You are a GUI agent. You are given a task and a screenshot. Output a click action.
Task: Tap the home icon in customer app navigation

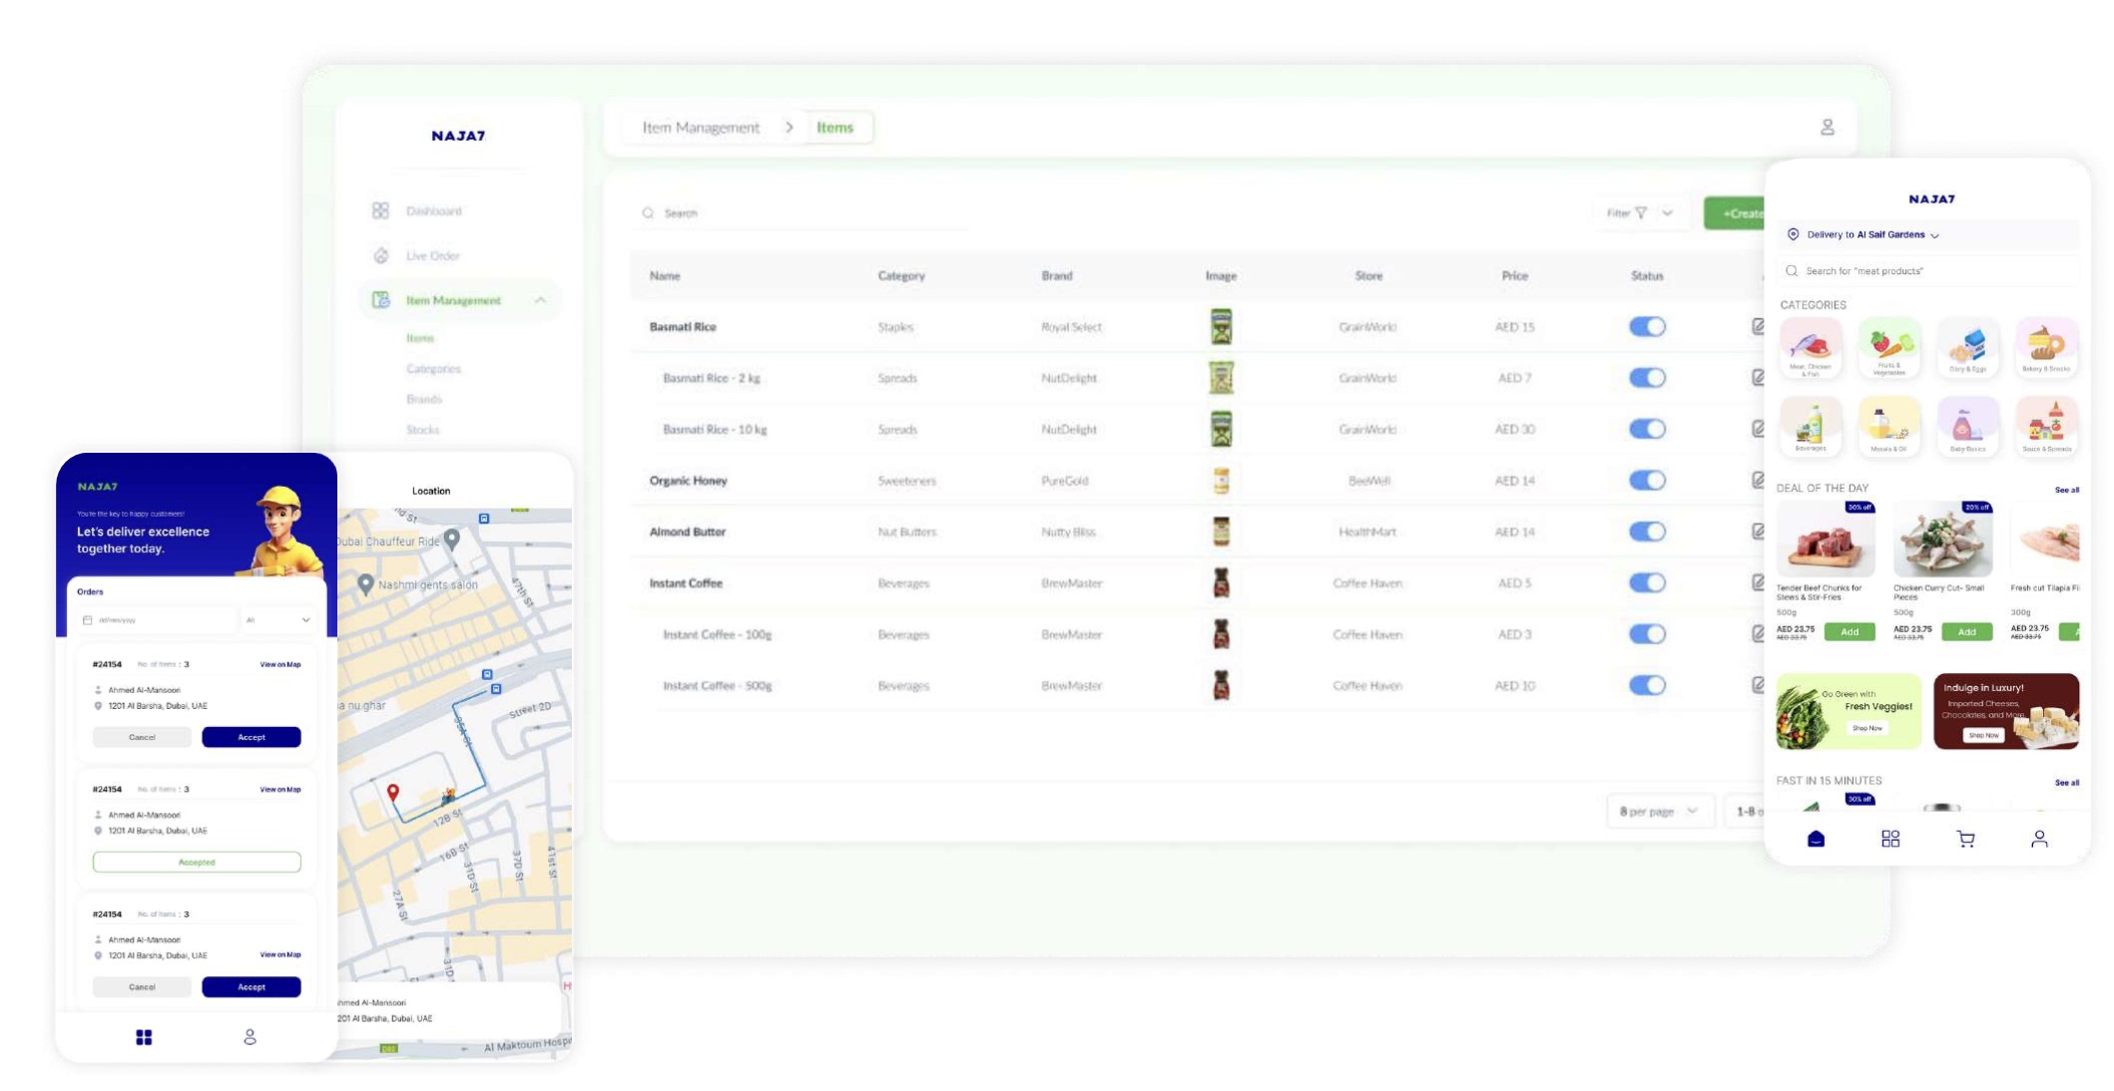pos(1816,839)
